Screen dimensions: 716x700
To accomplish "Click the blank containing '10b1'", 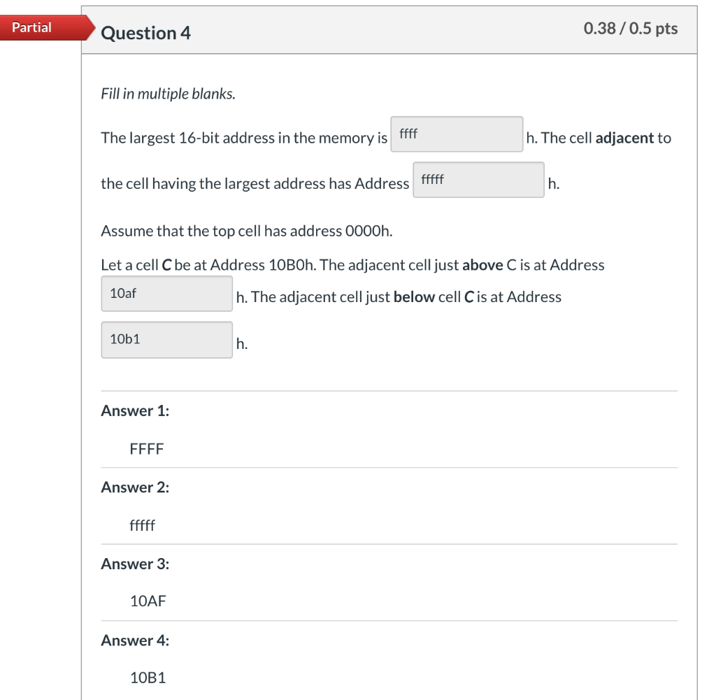I will pyautogui.click(x=166, y=340).
